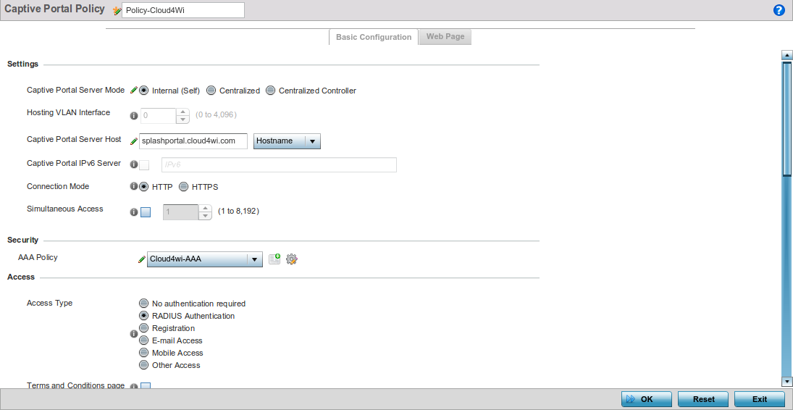Enable the Simultaneous Access checkbox
793x410 pixels.
(145, 212)
